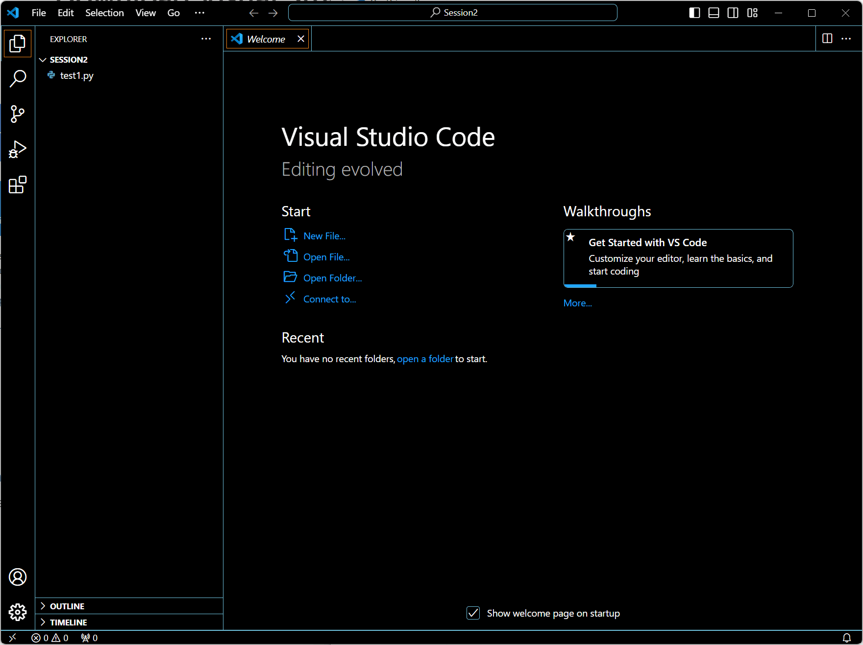Open the Accounts menu icon
This screenshot has width=863, height=645.
tap(18, 577)
